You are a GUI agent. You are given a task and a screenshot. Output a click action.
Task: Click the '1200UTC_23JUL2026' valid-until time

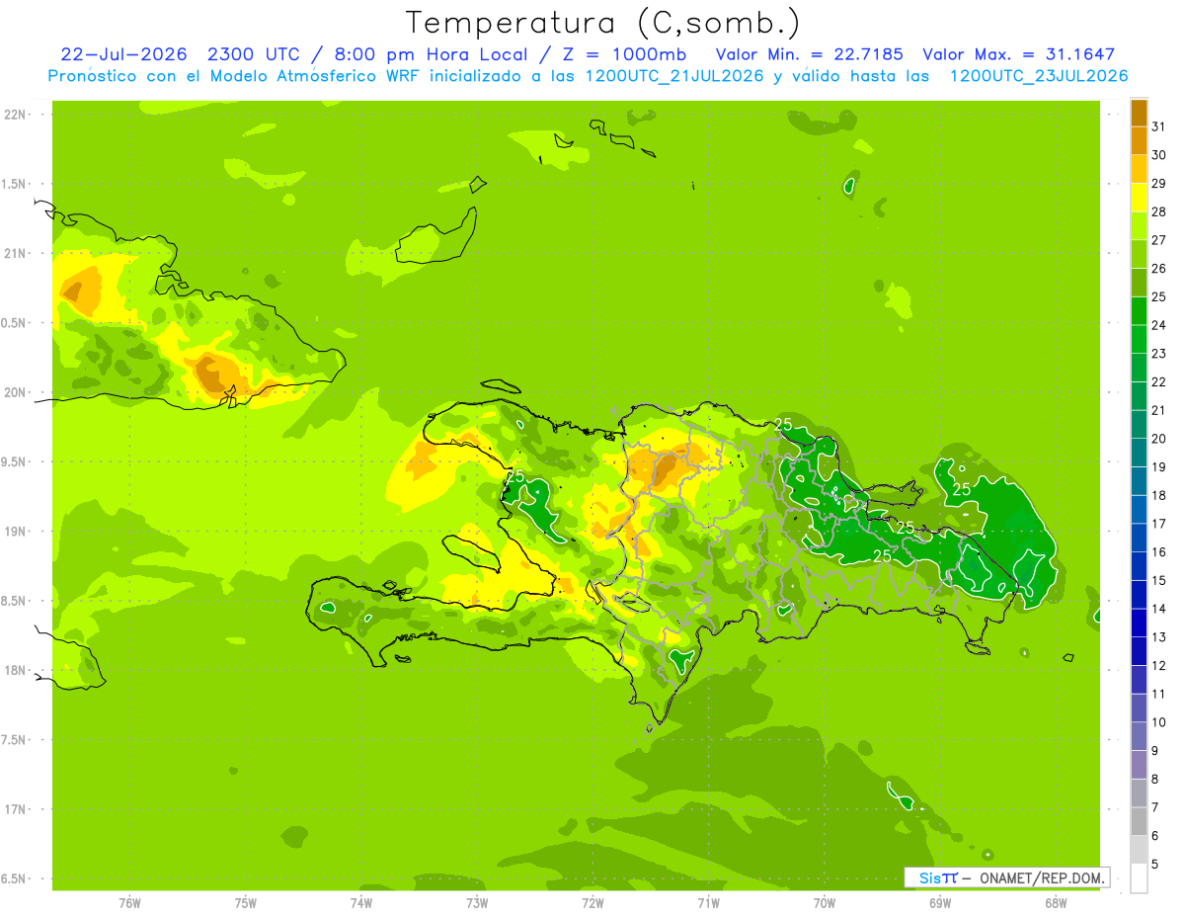1038,76
